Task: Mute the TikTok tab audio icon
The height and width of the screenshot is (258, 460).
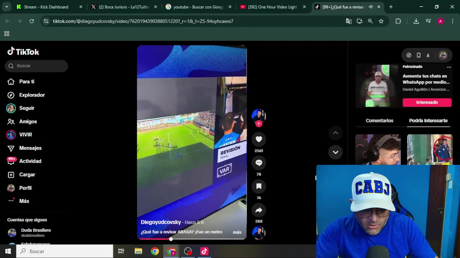Action: tap(371, 7)
